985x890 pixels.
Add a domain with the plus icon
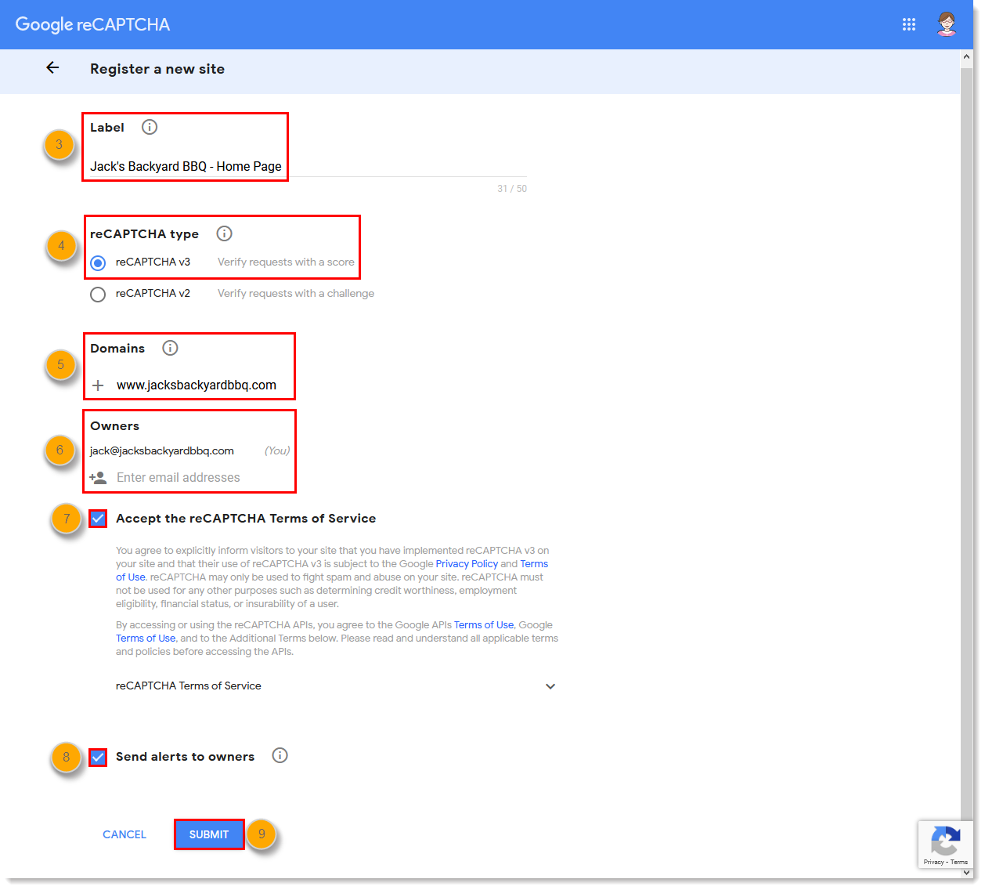98,385
